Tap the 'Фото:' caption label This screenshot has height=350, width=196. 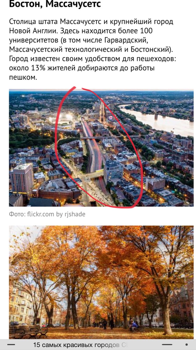[17, 214]
